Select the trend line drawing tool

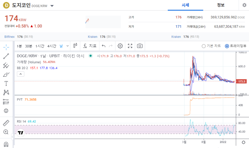click(6, 56)
